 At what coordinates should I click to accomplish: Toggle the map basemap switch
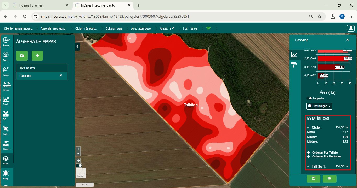click(x=79, y=166)
